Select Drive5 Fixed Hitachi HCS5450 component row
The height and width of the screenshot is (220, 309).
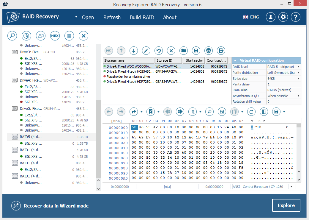coord(167,71)
